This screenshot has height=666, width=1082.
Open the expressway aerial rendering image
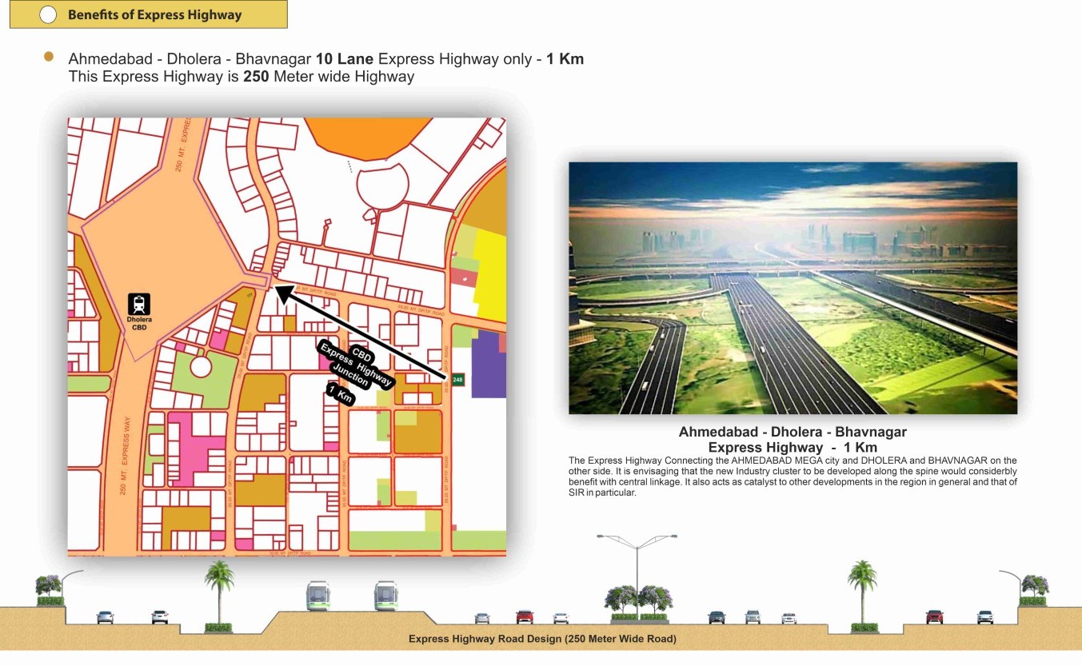(793, 288)
